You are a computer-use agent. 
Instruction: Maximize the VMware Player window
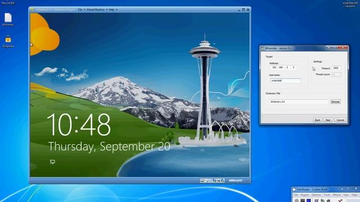[x=244, y=10]
